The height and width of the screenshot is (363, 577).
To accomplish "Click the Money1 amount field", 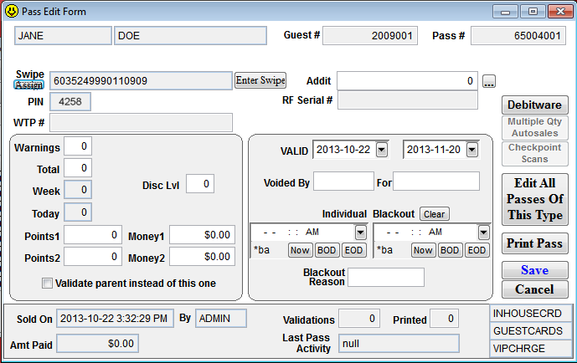I will click(x=202, y=235).
